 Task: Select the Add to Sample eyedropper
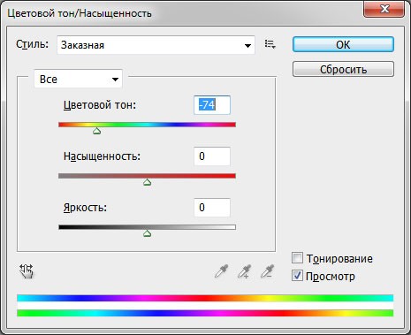point(245,271)
